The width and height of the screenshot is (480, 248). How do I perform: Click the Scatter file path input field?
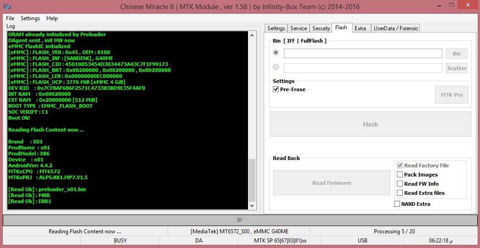363,68
